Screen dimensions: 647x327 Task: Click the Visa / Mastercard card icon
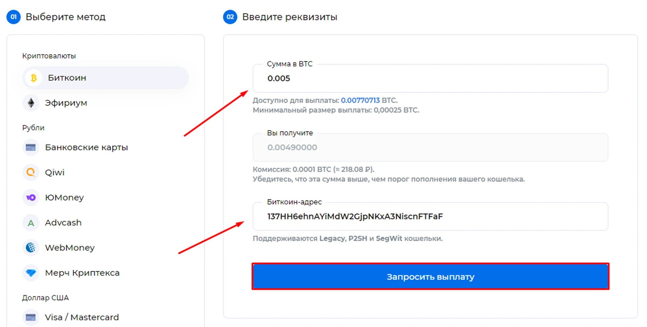(x=31, y=317)
